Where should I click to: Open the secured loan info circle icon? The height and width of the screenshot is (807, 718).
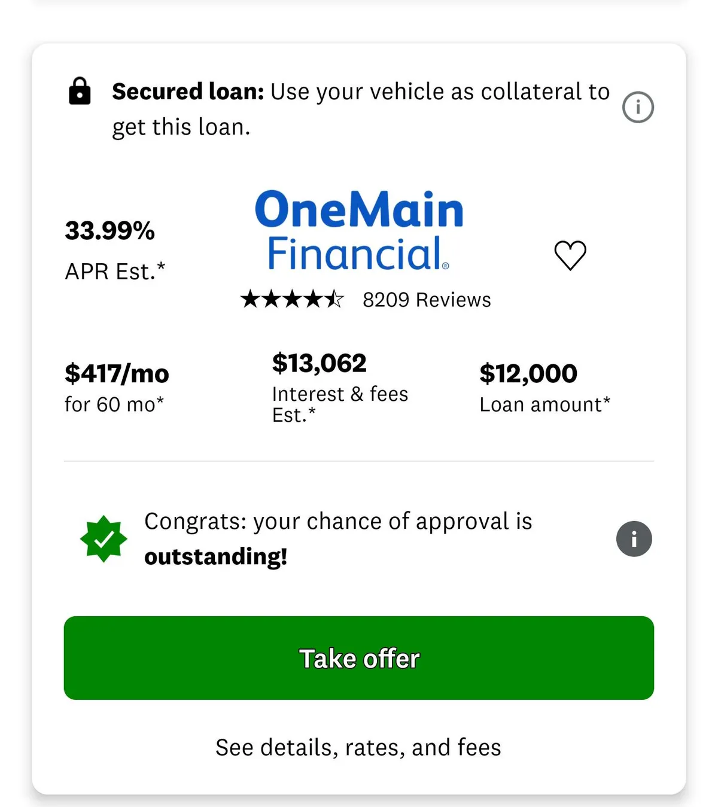[x=638, y=108]
